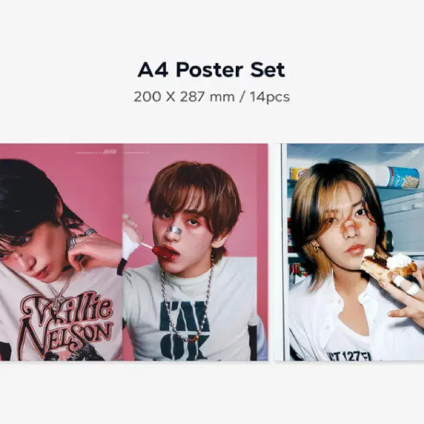Click the small caption atop left poster
The image size is (424, 424).
click(x=96, y=152)
